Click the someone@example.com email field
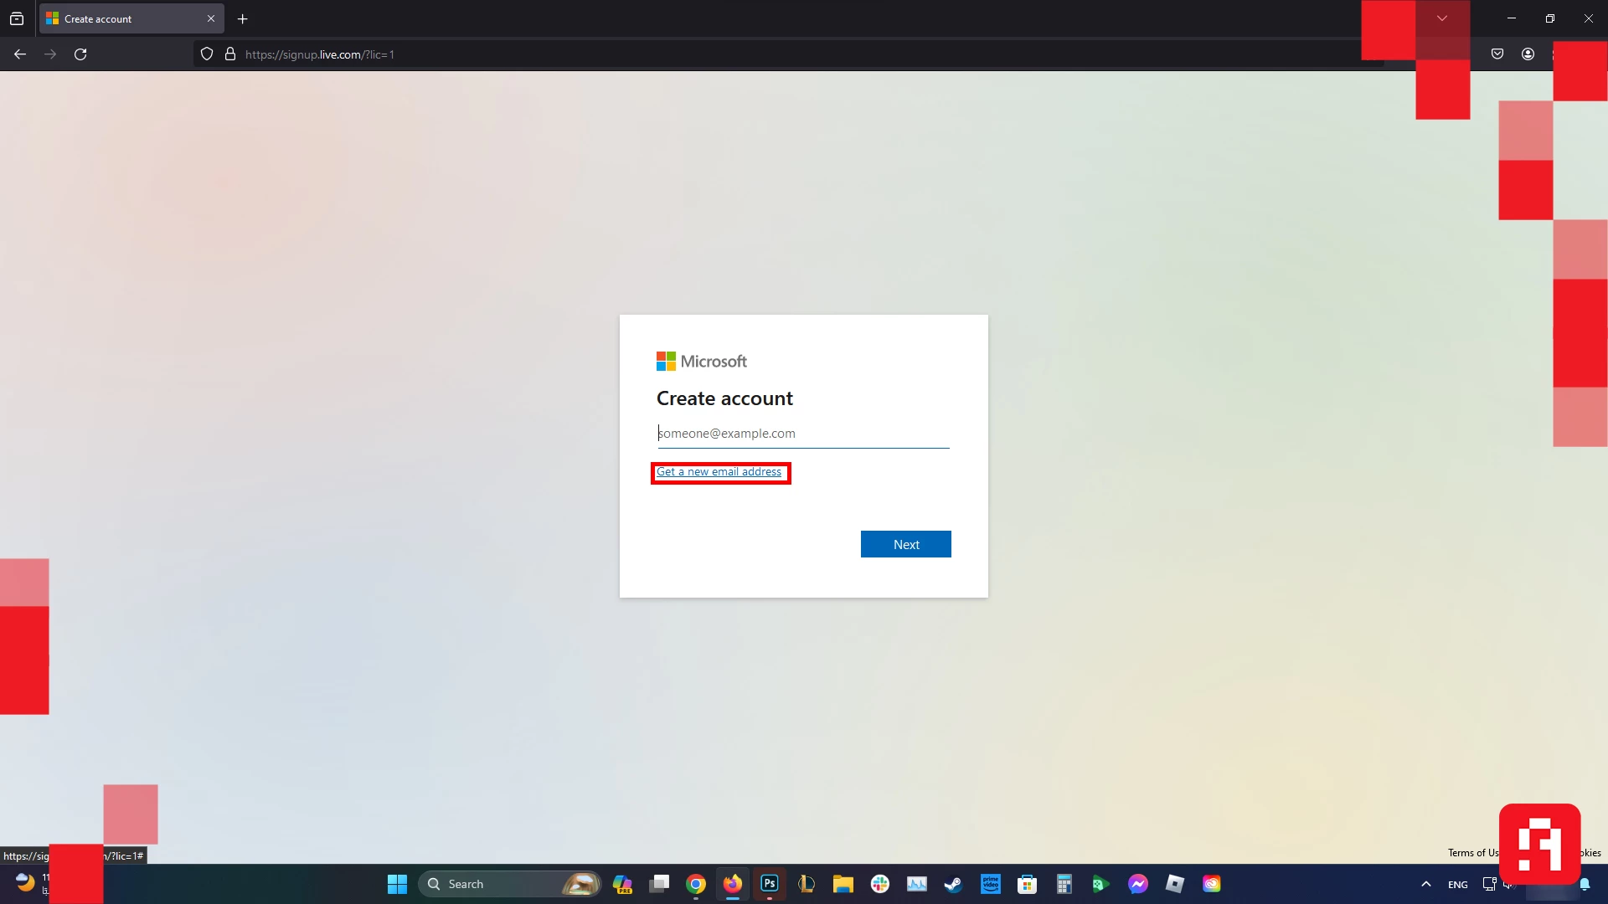The width and height of the screenshot is (1608, 904). tap(803, 434)
